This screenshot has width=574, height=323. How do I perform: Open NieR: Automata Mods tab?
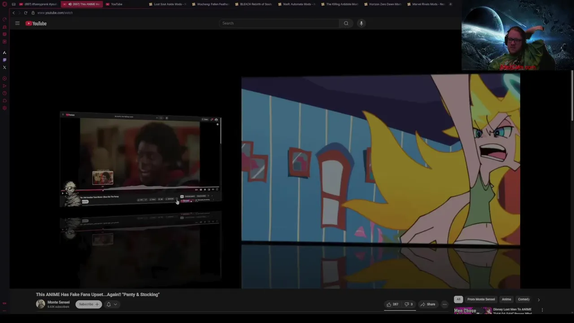point(297,4)
